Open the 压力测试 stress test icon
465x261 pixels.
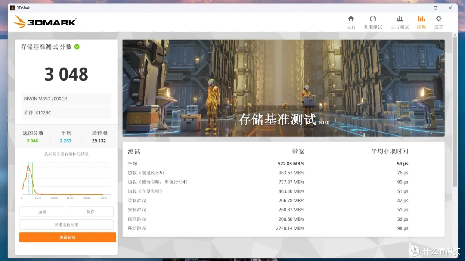point(400,19)
